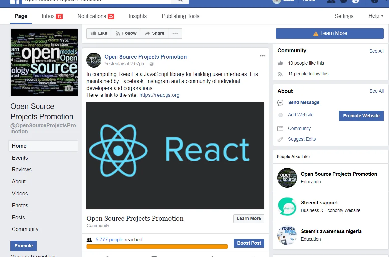Open the post options ellipsis menu
Viewport: 389px width, 257px height.
pos(262,56)
